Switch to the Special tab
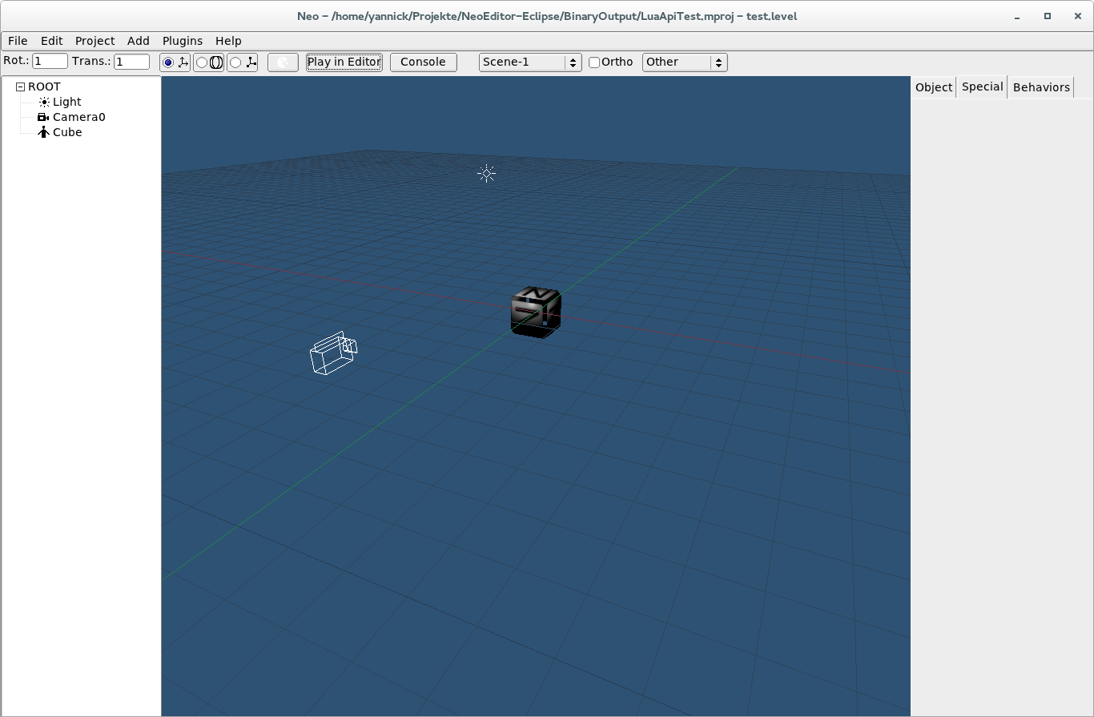This screenshot has width=1094, height=717. pyautogui.click(x=983, y=87)
